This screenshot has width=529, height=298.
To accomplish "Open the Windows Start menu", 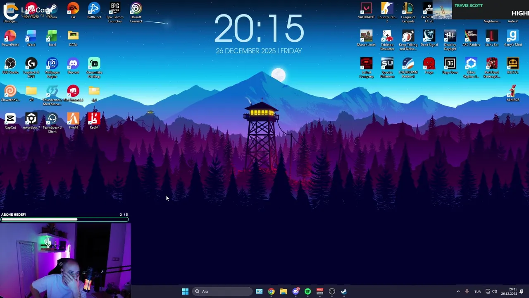I will (x=185, y=291).
